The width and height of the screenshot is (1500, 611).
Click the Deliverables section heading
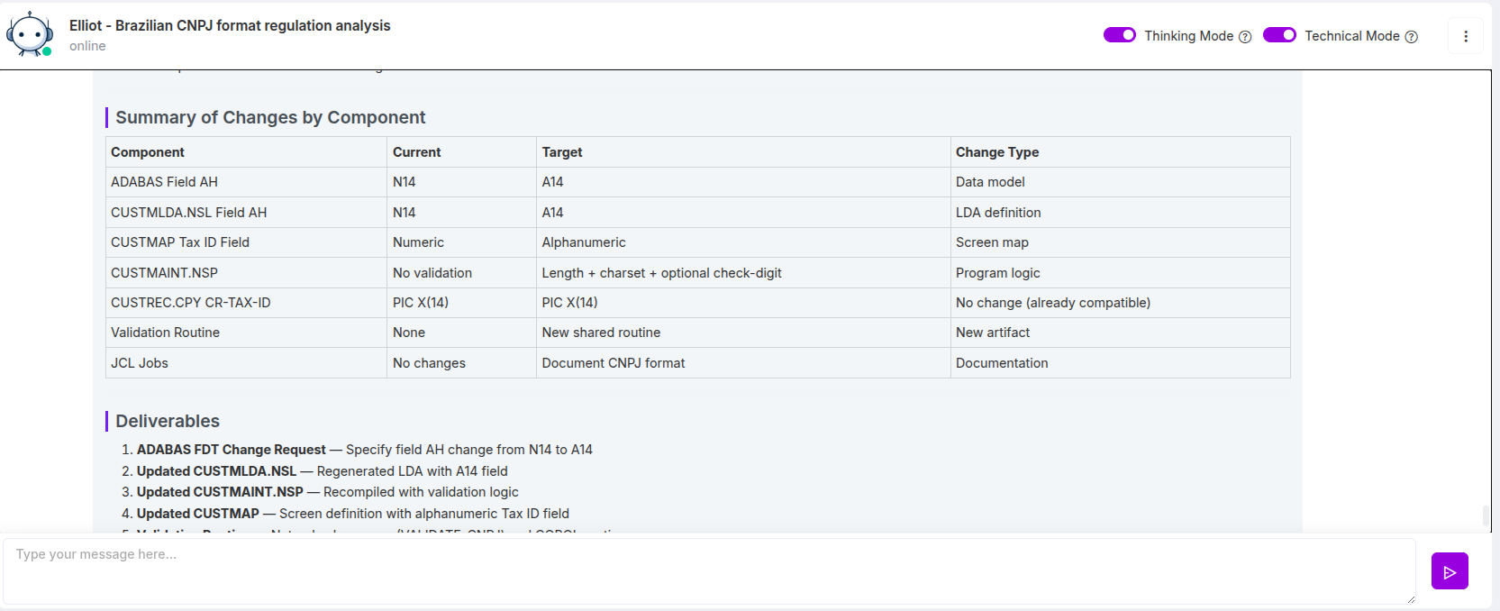tap(168, 422)
